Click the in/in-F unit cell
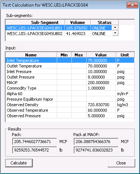The width and height of the screenshot is (140, 174). (x=125, y=94)
